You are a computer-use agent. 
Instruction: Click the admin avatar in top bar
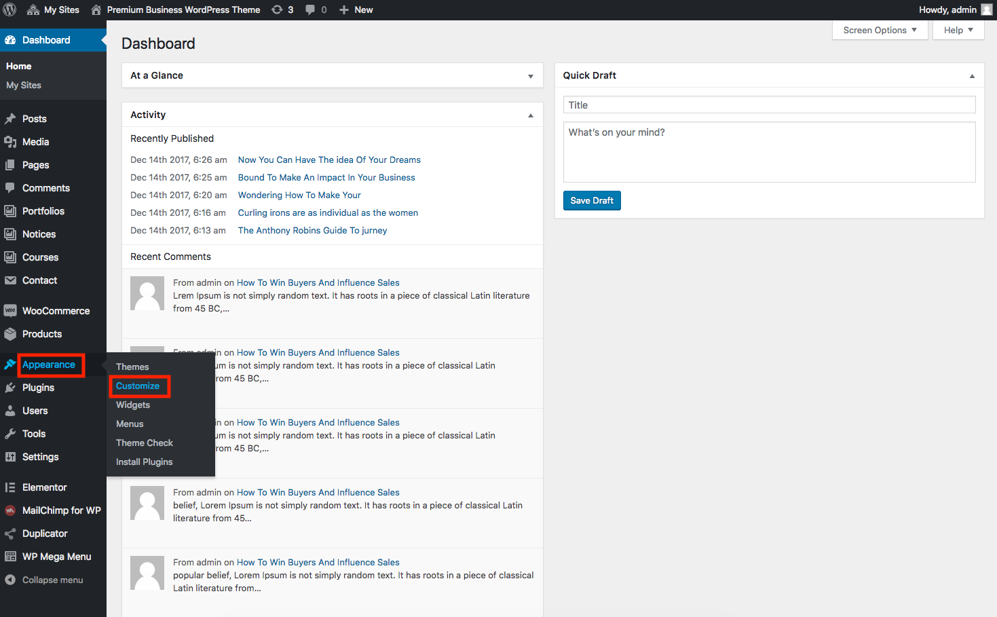987,10
